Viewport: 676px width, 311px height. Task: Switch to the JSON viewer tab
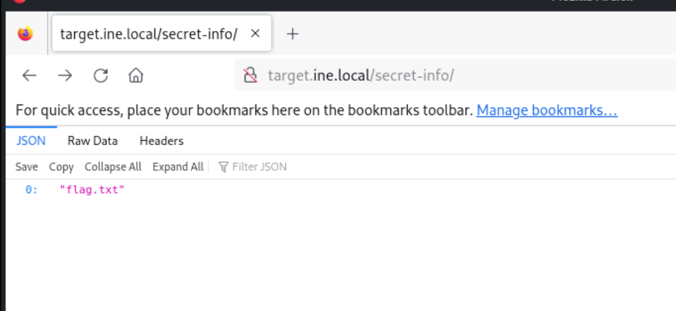click(x=31, y=141)
